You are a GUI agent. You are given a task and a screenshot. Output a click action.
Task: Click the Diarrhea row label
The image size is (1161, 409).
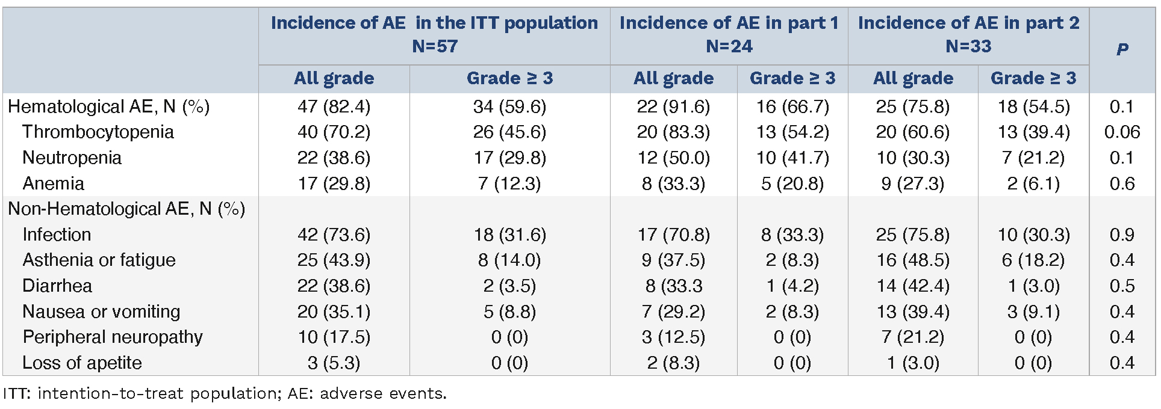(57, 286)
